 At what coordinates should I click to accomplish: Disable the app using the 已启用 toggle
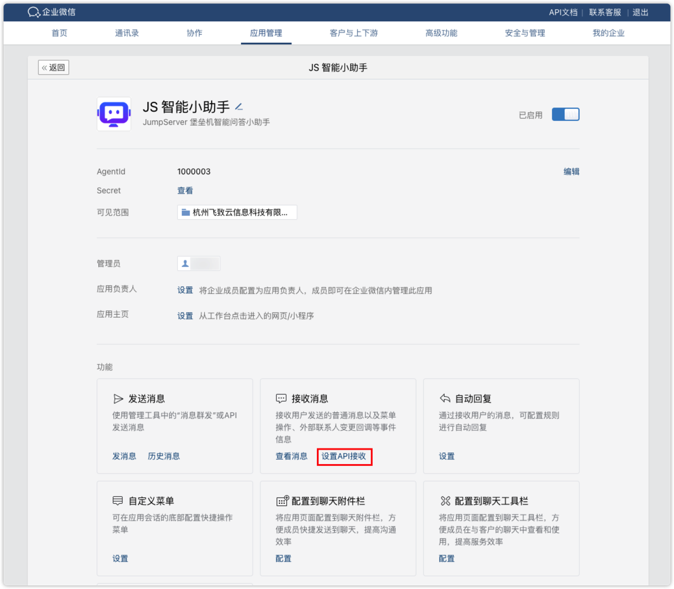565,114
